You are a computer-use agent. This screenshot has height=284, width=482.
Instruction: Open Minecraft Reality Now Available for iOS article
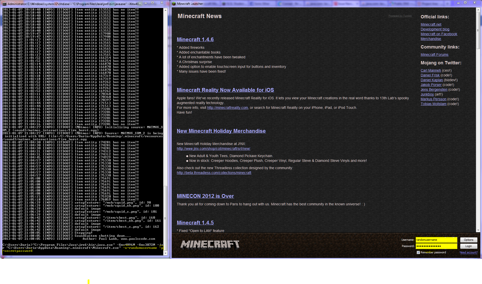(225, 90)
